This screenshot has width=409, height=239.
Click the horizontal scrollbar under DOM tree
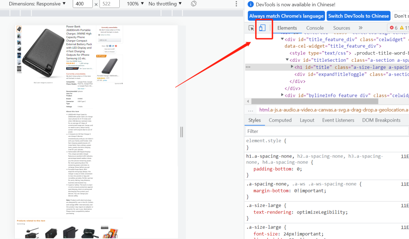(x=315, y=101)
